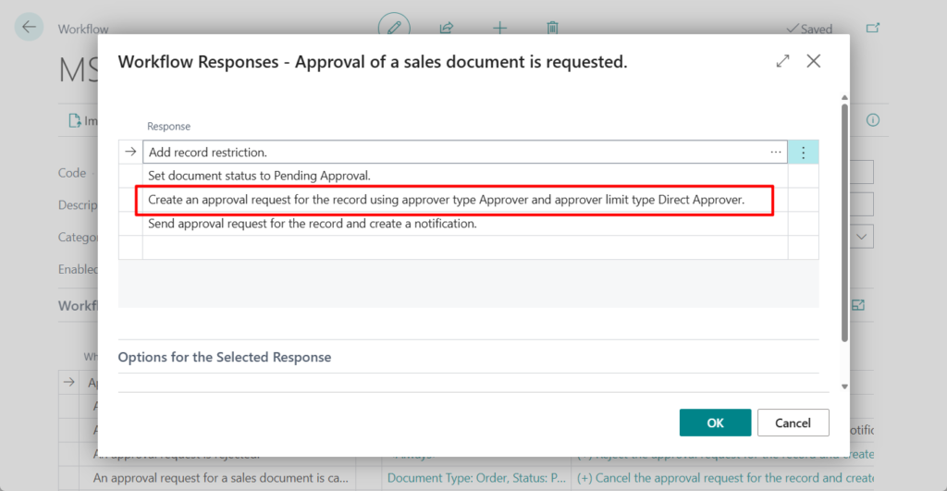Click the trash delete icon in the top bar

552,28
